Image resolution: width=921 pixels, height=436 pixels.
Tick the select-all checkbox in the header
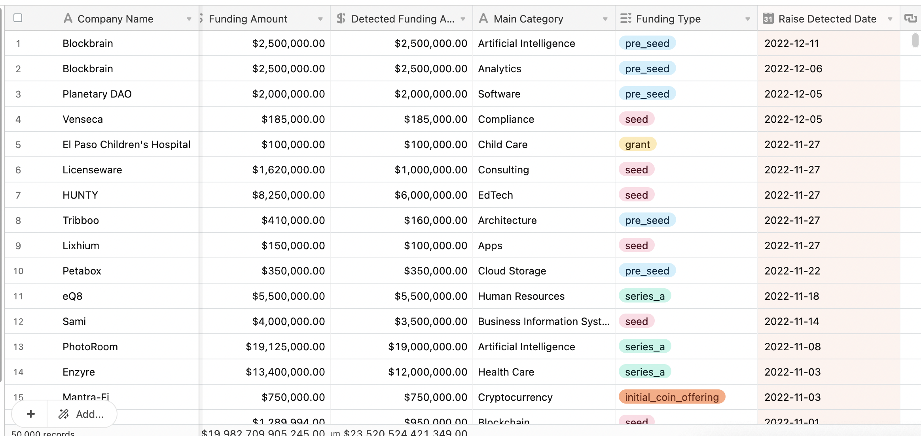pos(18,18)
